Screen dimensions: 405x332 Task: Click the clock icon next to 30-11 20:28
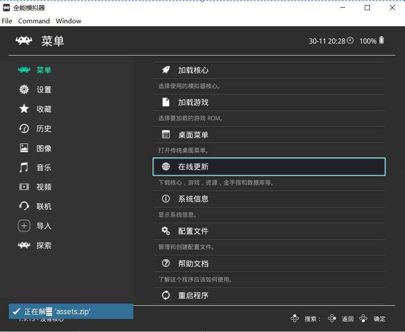click(x=351, y=41)
